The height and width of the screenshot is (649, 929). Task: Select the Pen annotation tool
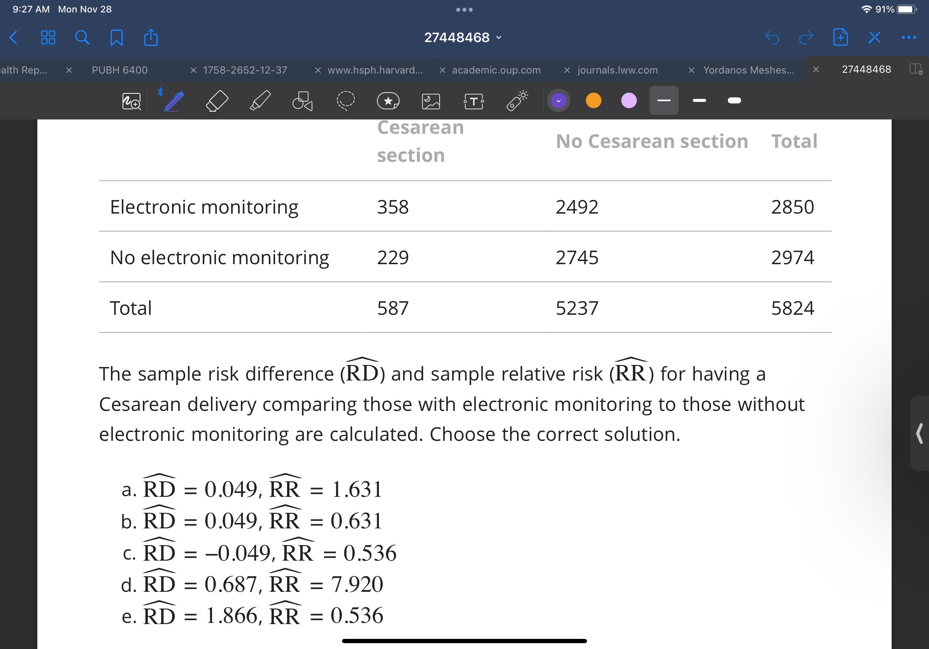coord(174,101)
